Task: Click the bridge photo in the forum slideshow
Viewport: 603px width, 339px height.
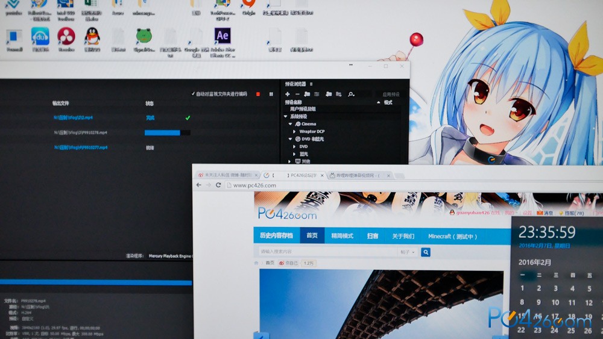Action: point(381,304)
